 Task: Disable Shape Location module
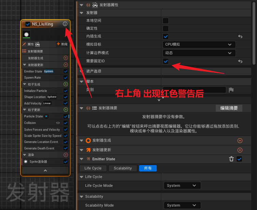point(65,97)
